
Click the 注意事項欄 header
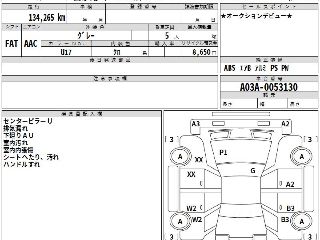110,79
